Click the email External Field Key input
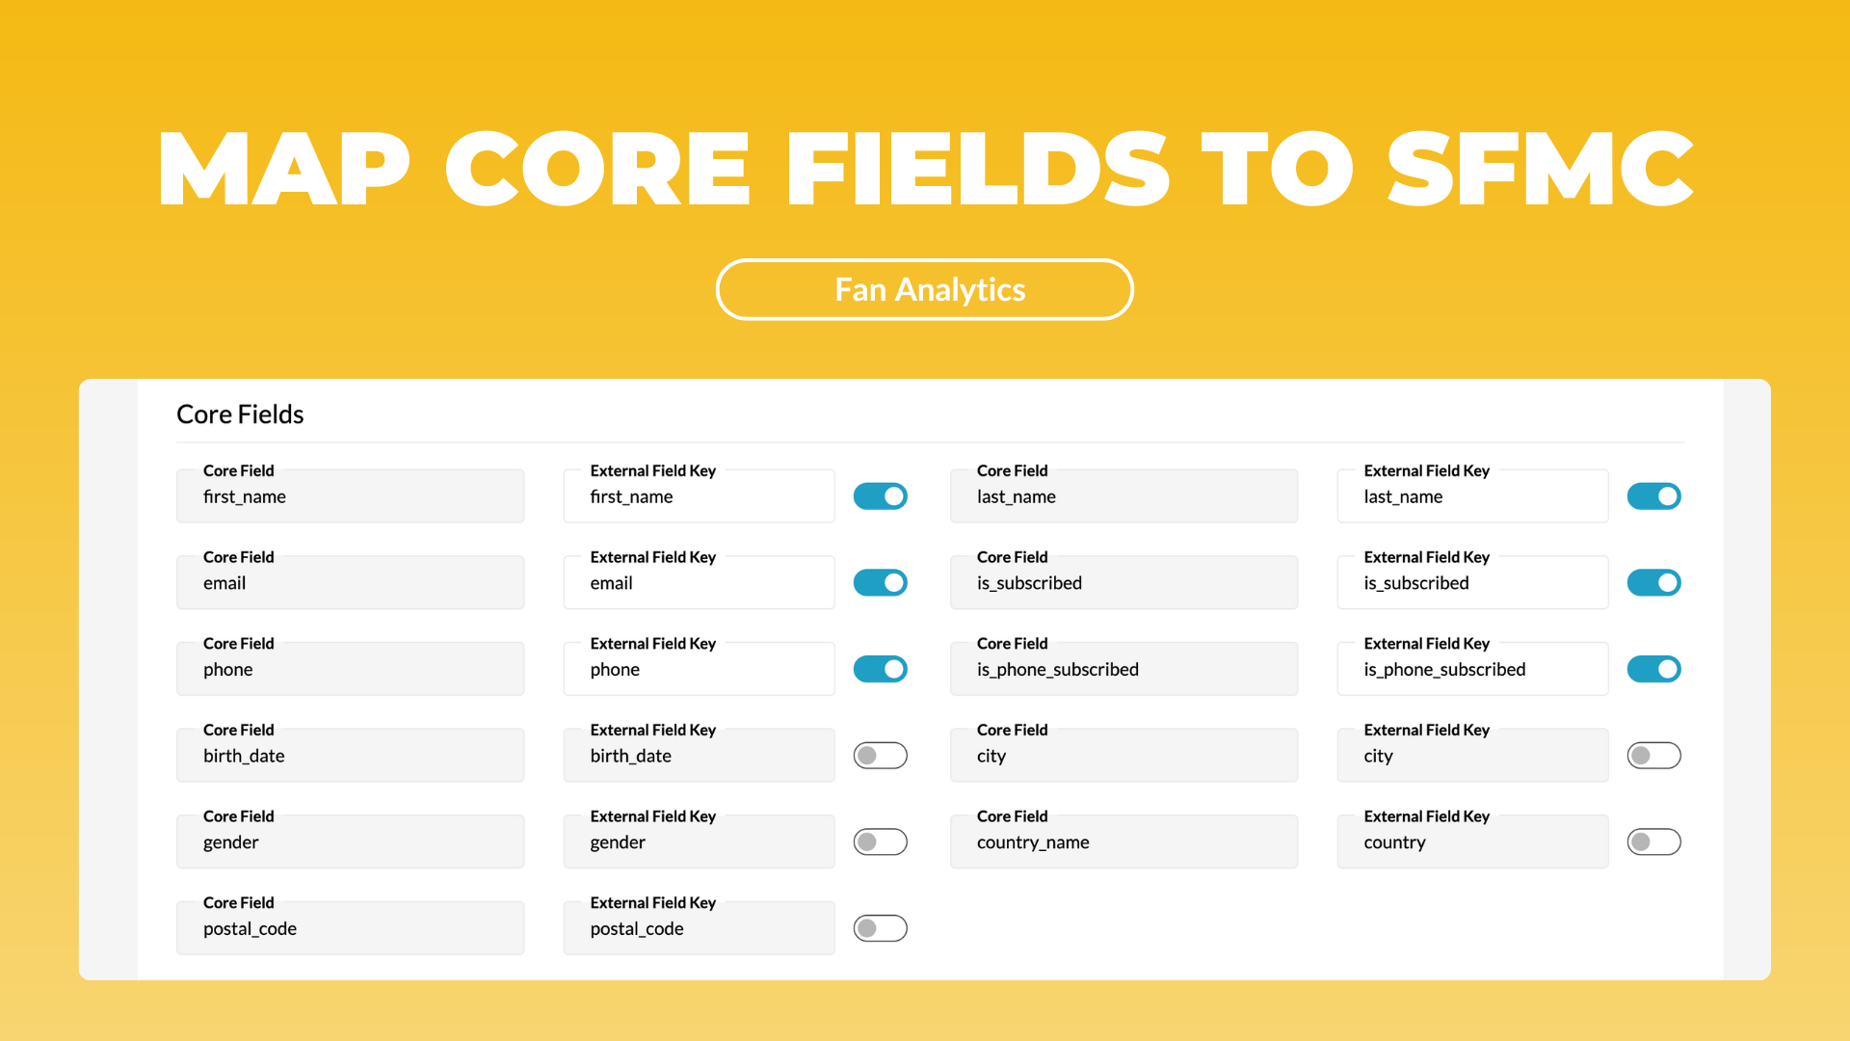This screenshot has width=1850, height=1041. pyautogui.click(x=699, y=583)
